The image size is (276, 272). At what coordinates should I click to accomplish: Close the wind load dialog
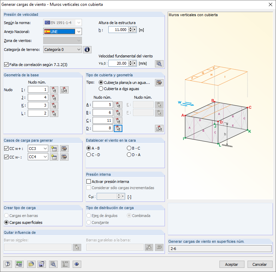point(271,4)
